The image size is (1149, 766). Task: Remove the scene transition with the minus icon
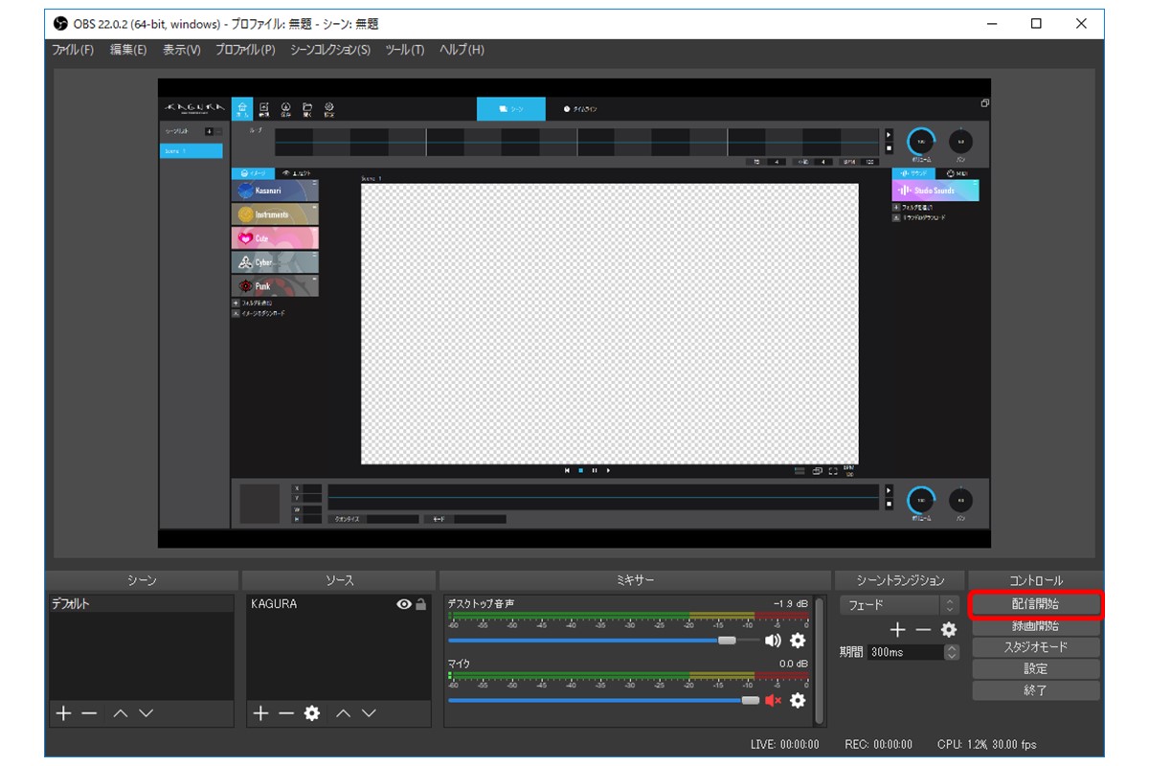923,629
